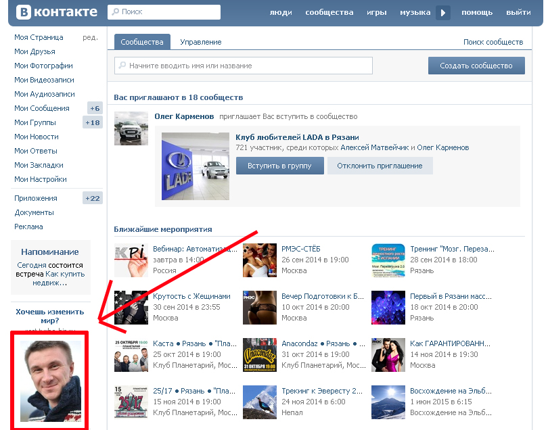Switch to the Сообщества tab
548x430 pixels.
point(142,42)
